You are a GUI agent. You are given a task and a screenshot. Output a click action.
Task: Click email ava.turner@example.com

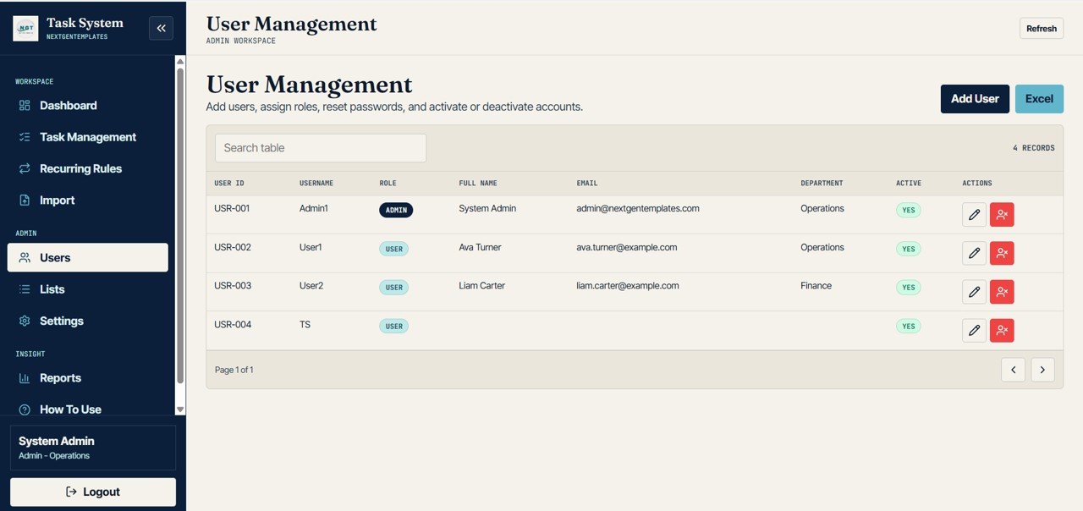627,247
